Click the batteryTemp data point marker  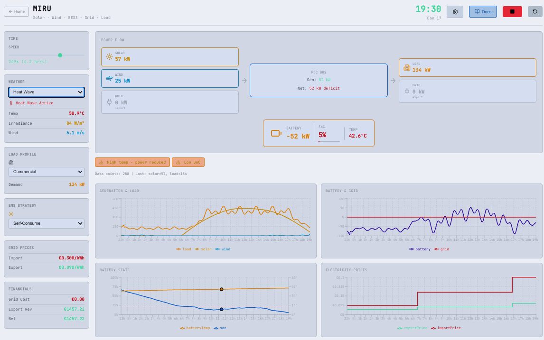click(221, 289)
